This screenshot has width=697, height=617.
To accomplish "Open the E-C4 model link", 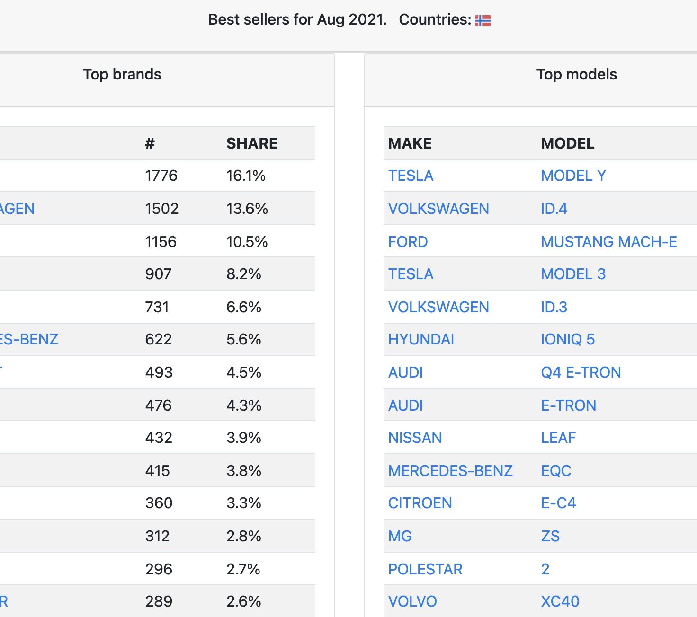I will pyautogui.click(x=558, y=503).
